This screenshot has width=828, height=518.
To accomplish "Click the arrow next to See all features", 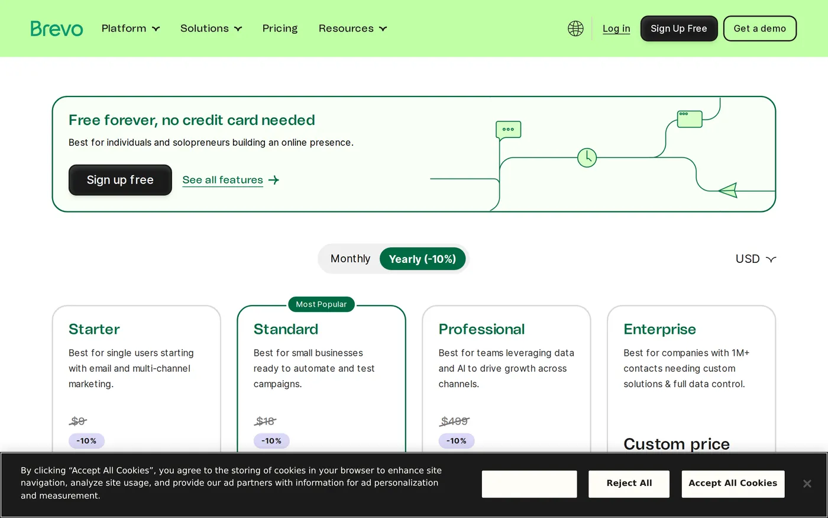I will pos(274,180).
